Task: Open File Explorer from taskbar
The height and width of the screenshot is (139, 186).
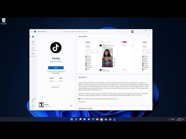Action: 97,119
